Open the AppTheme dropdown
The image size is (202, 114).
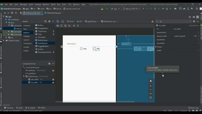(91, 22)
